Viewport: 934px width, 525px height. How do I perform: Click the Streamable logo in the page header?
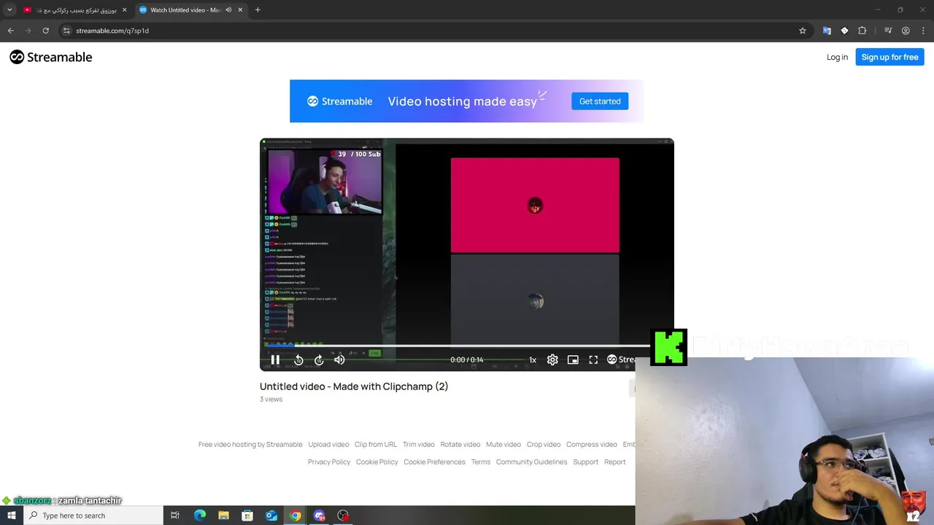coord(51,57)
